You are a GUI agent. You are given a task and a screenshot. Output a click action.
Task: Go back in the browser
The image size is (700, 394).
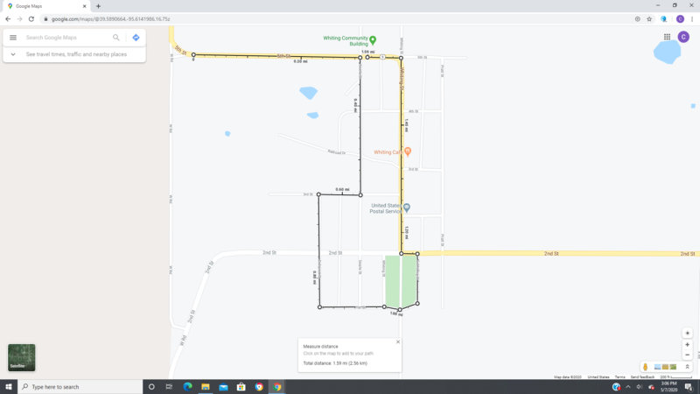8,19
